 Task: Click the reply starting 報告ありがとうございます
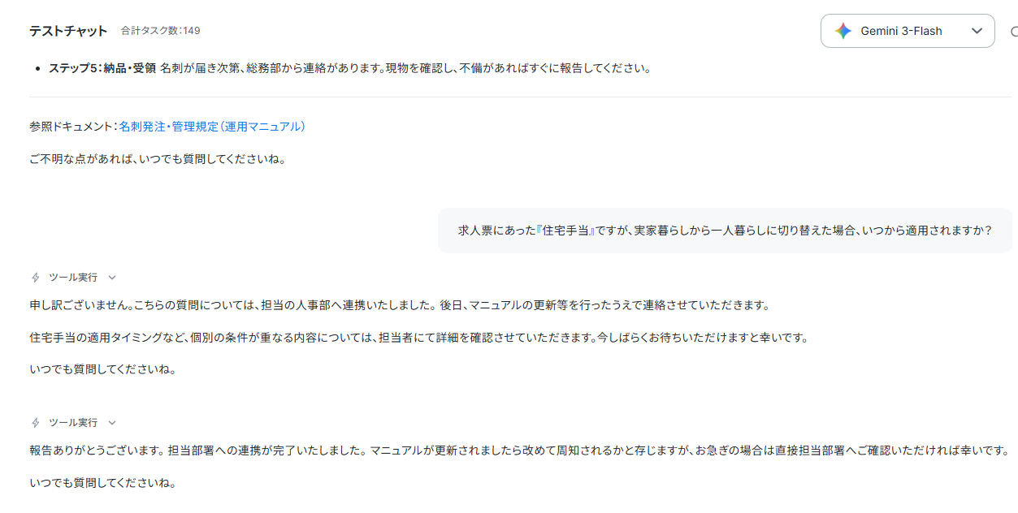point(518,450)
